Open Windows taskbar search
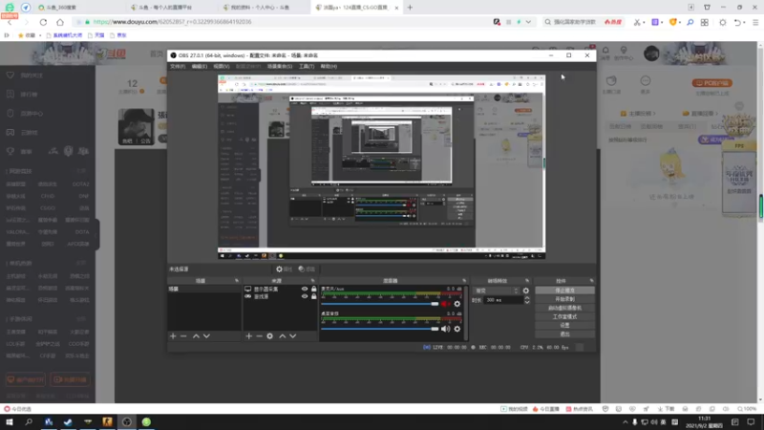 click(x=29, y=421)
